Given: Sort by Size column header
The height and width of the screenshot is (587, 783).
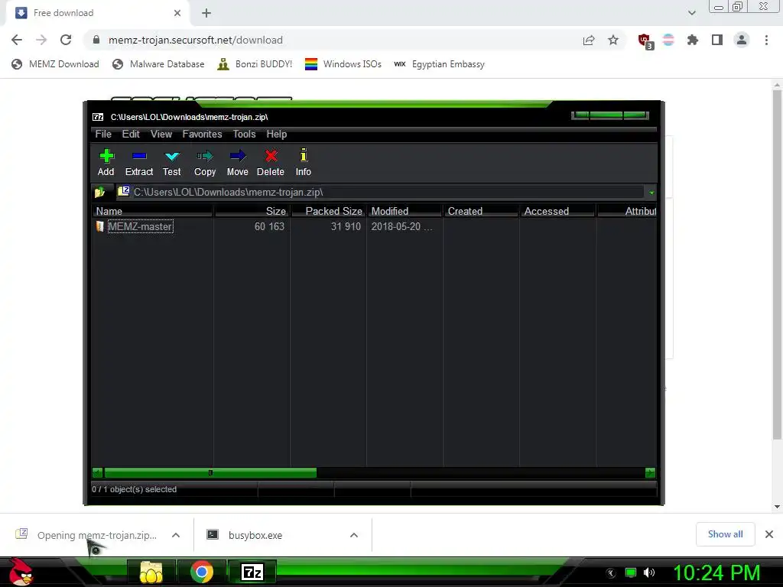Looking at the screenshot, I should pos(252,211).
